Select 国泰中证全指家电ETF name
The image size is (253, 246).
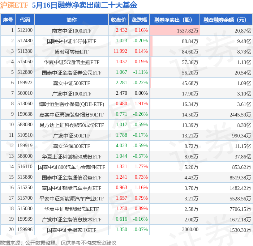tap(72, 230)
